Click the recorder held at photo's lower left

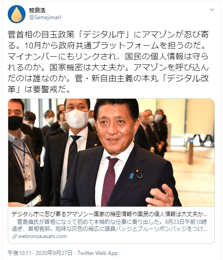tap(35, 201)
